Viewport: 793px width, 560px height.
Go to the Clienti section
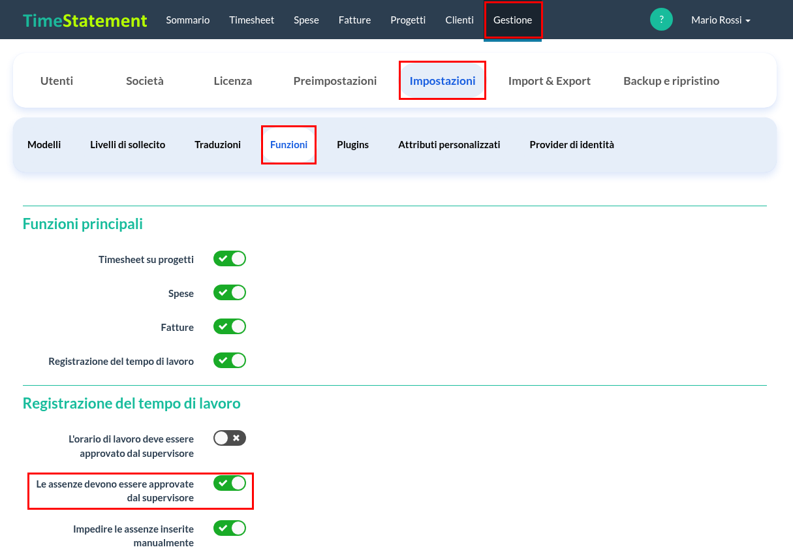459,20
